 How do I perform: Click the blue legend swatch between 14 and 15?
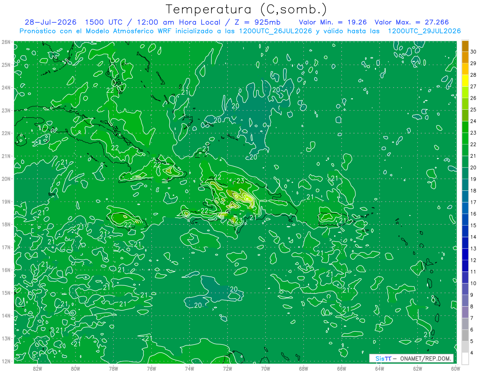click(465, 231)
